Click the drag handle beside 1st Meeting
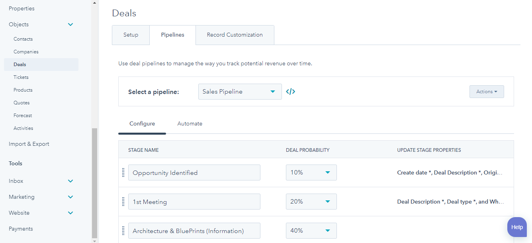 point(123,202)
